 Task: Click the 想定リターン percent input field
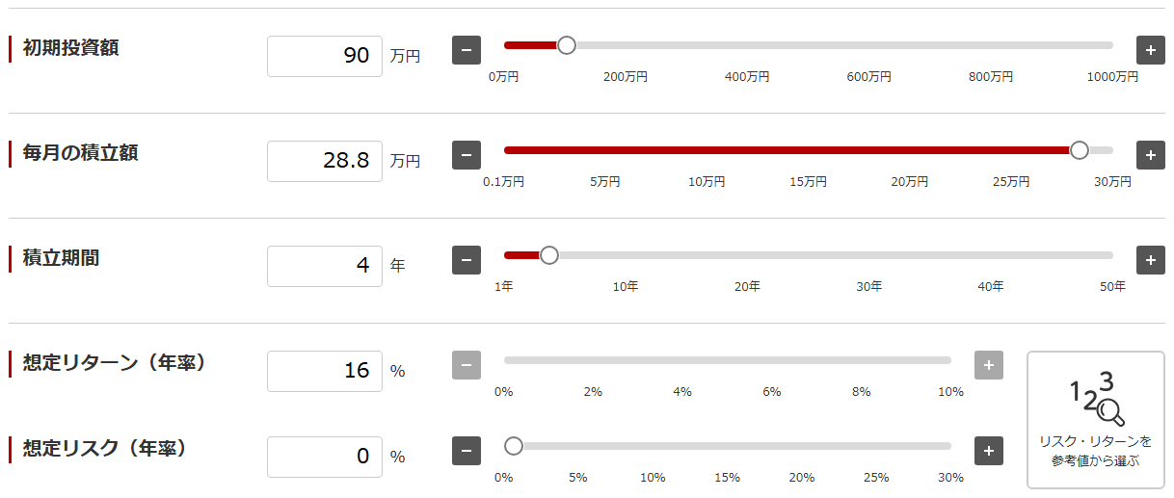(325, 371)
